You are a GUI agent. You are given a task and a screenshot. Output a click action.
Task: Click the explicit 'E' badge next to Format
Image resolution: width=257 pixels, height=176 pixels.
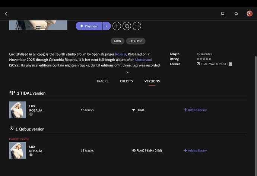click(x=230, y=64)
